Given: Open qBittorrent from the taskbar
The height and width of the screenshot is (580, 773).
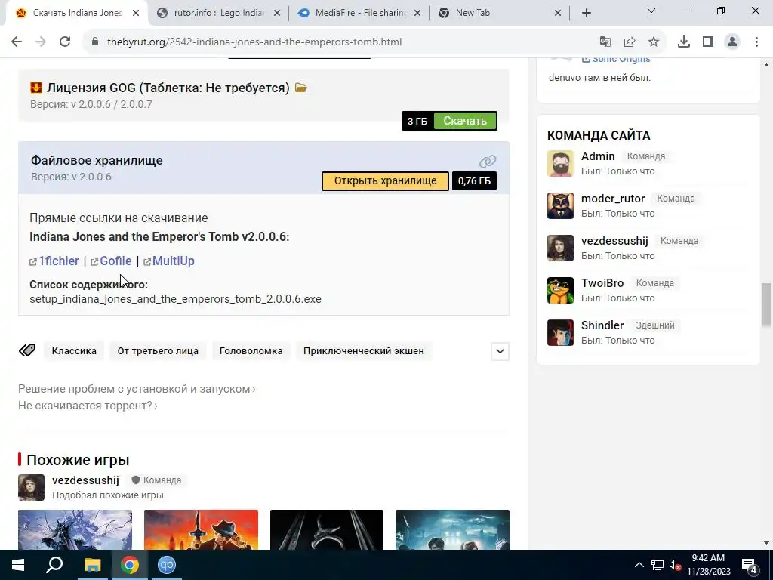Looking at the screenshot, I should coord(167,565).
